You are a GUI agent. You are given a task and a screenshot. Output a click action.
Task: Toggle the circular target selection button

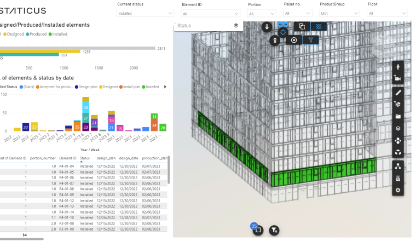[x=294, y=40]
